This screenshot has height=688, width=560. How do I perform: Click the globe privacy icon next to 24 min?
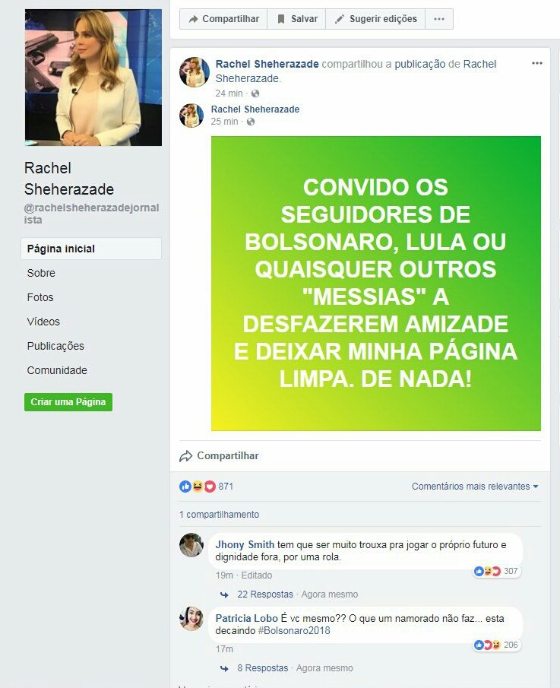(x=255, y=94)
